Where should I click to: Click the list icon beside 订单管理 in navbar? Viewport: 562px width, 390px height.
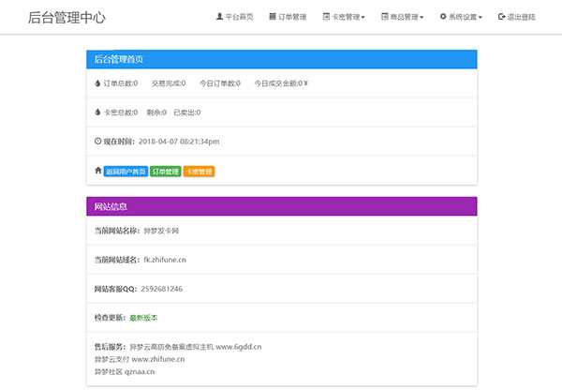273,17
